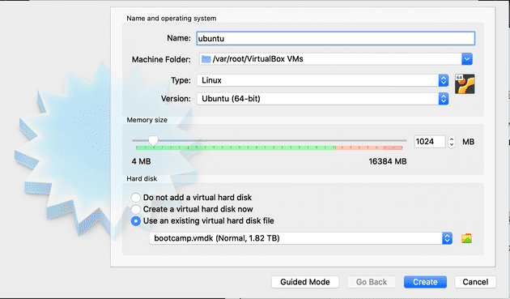The height and width of the screenshot is (299, 510).
Task: Expand the Machine Folder path dropdown
Action: tap(467, 59)
